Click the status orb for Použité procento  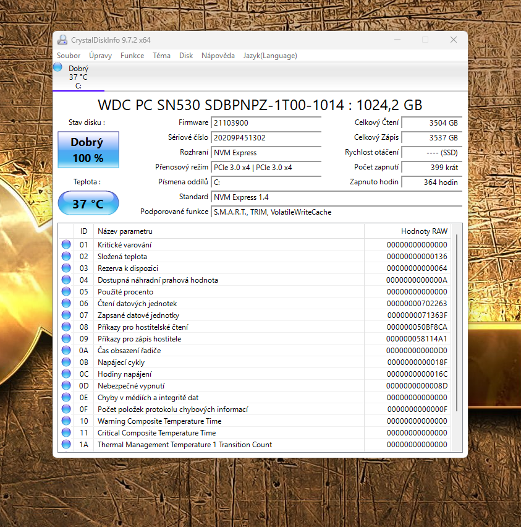[66, 292]
